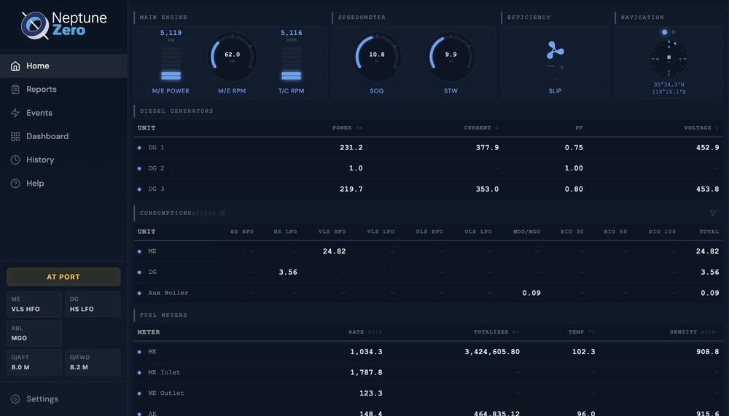Select the first navigation page dot
This screenshot has width=729, height=416.
click(x=664, y=32)
